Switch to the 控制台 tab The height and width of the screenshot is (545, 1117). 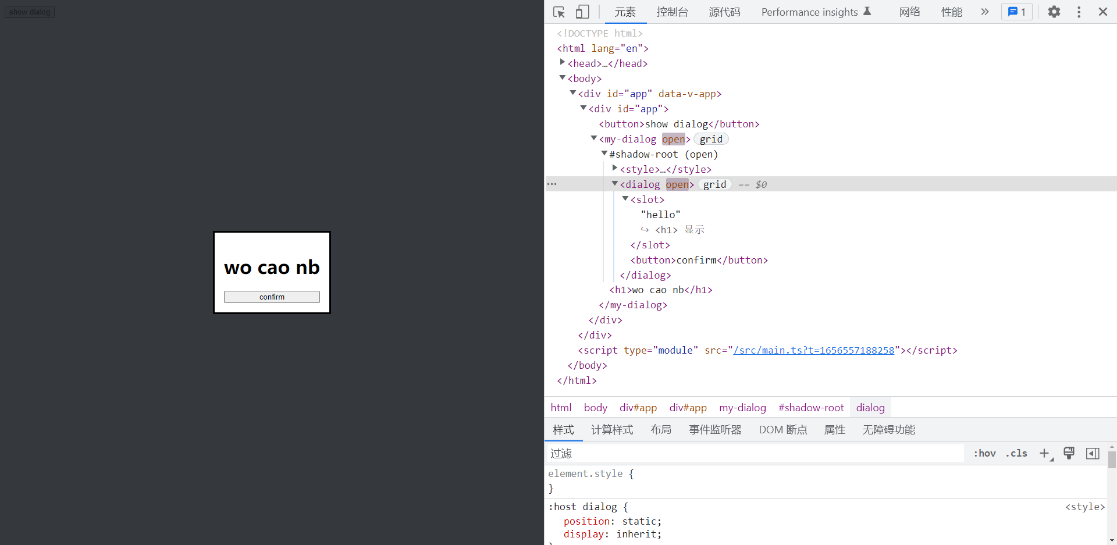tap(672, 12)
